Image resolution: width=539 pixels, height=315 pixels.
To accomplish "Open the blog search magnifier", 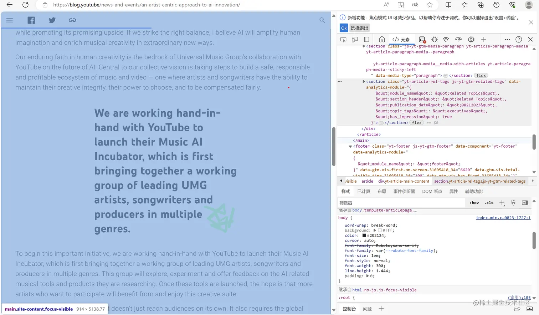I will [x=322, y=20].
